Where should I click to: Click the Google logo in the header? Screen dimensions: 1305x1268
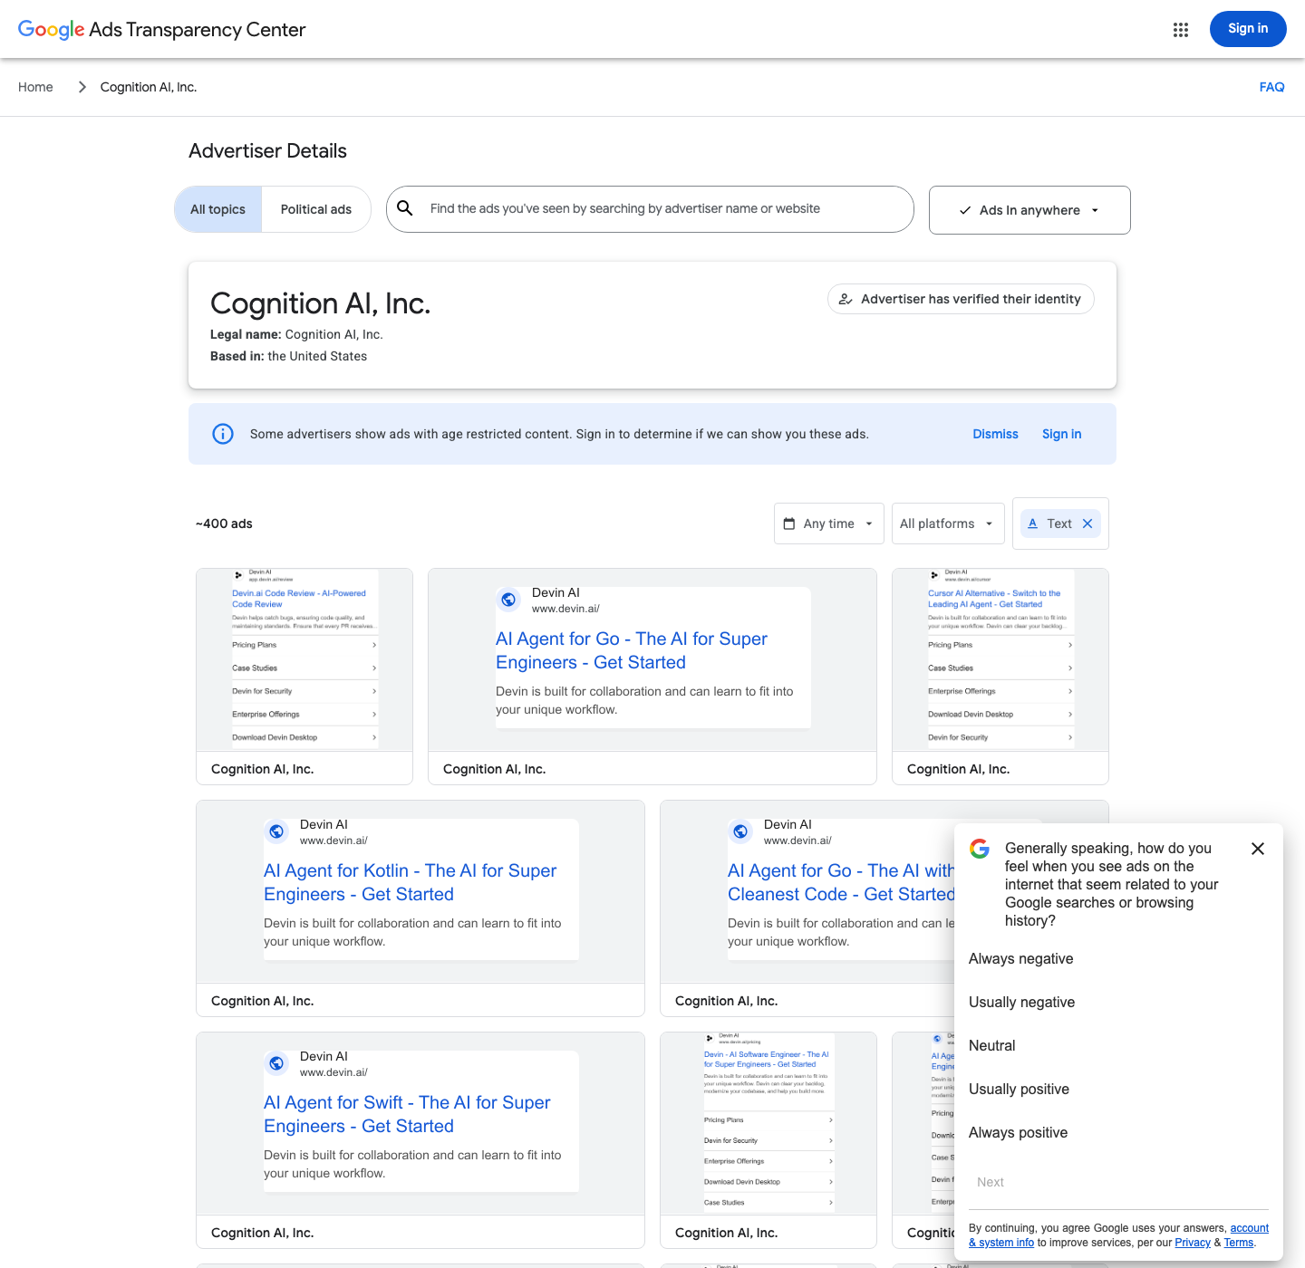tap(52, 30)
